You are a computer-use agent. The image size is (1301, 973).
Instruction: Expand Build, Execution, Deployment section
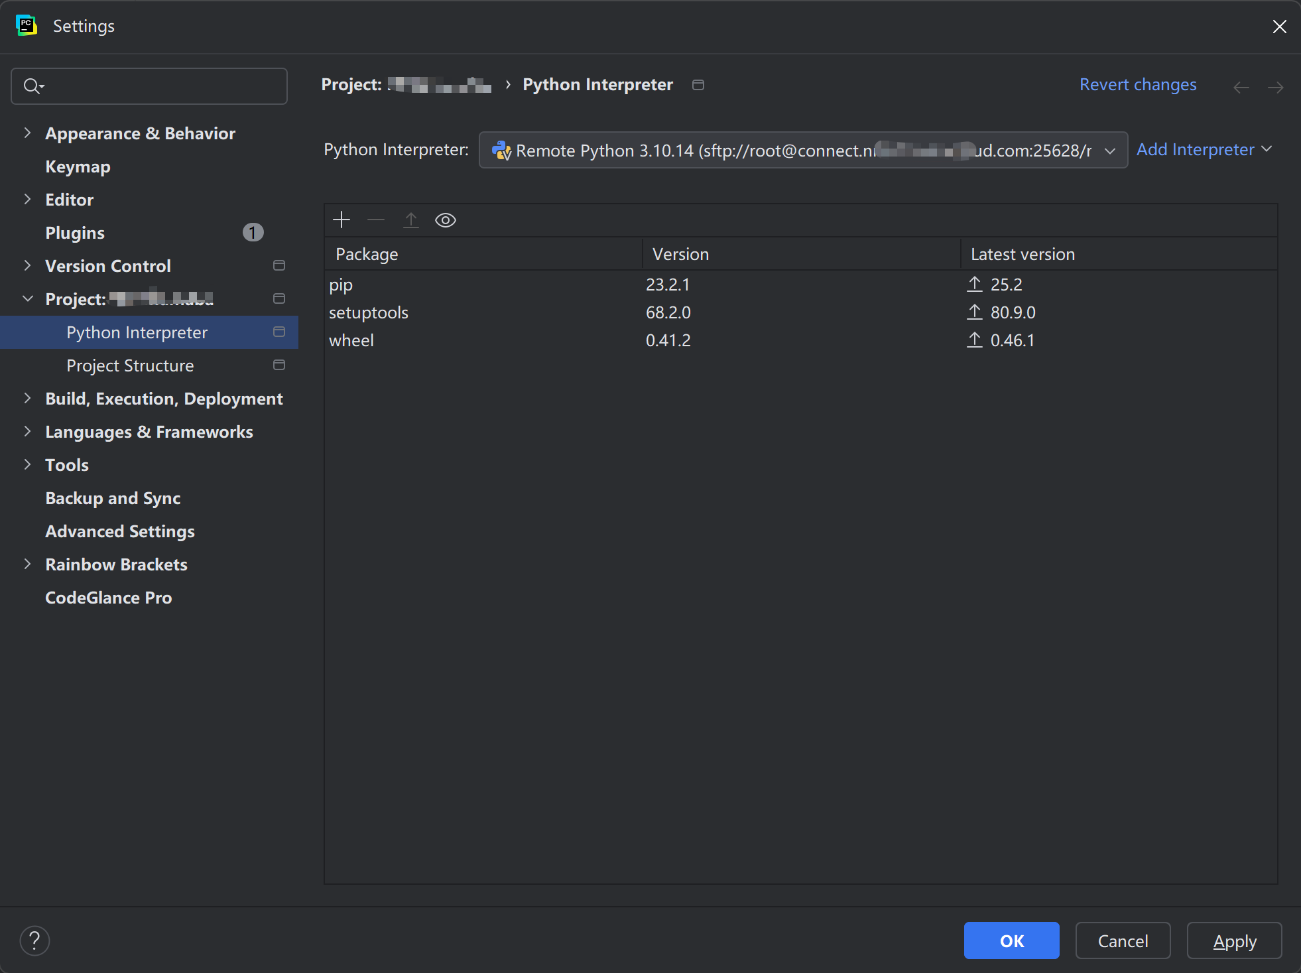click(27, 399)
